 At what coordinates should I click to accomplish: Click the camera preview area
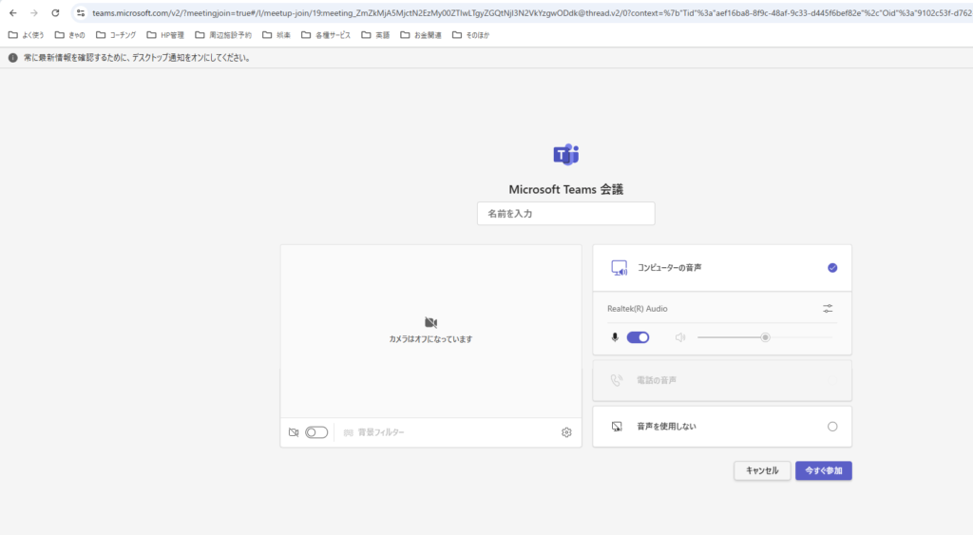tap(430, 332)
